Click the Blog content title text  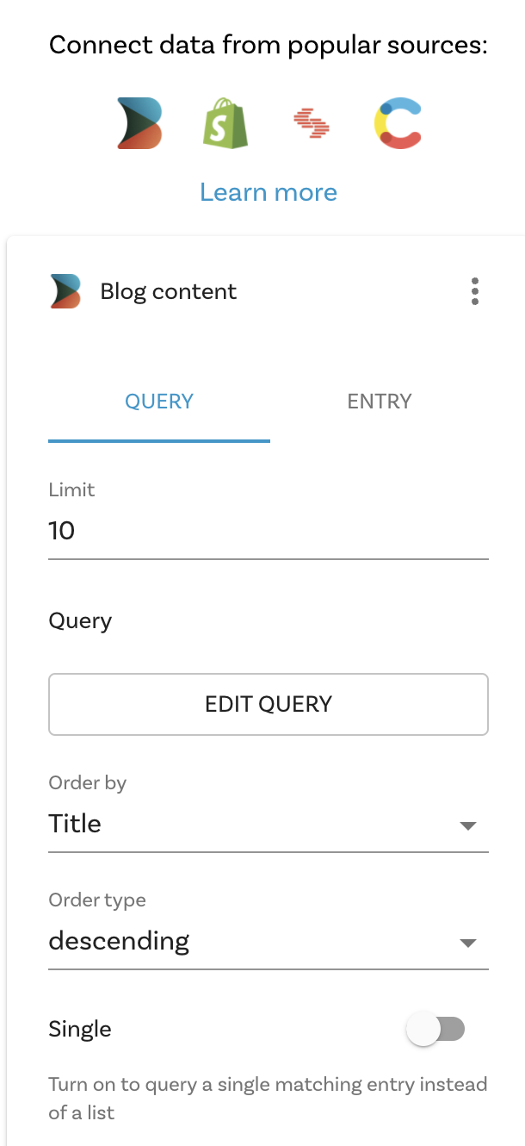tap(169, 291)
